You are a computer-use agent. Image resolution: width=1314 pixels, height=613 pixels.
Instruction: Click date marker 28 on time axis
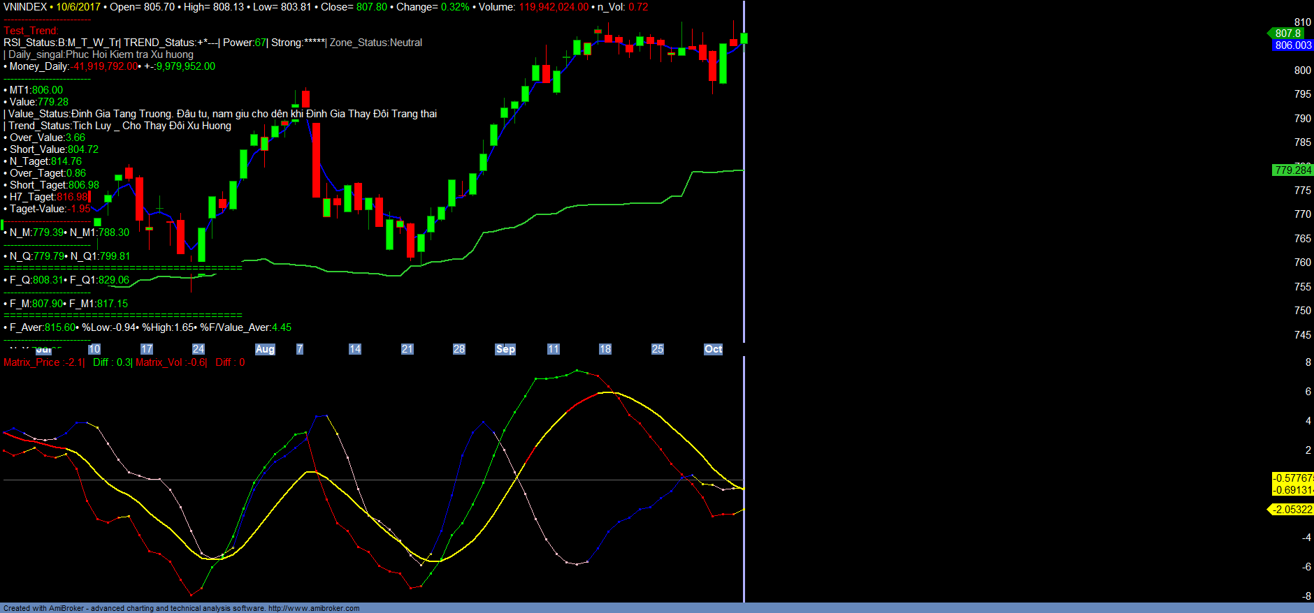pos(459,349)
